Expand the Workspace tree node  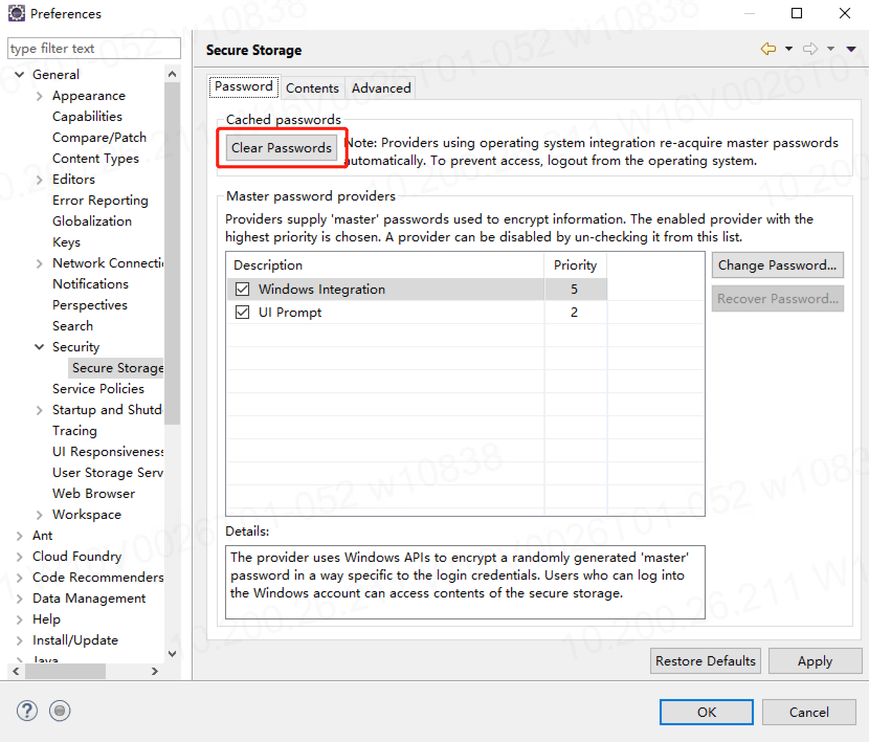coord(39,514)
